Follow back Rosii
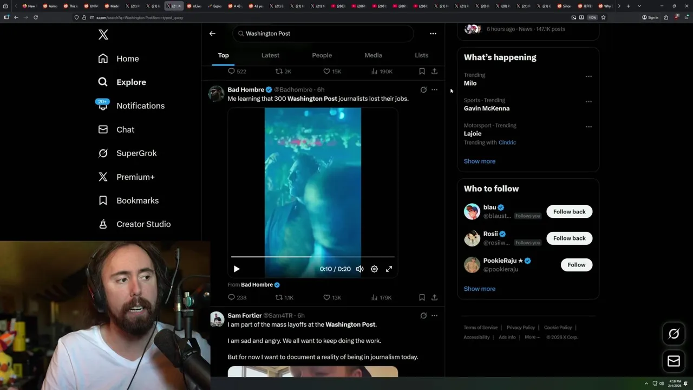Screen dimensions: 693x390 (x=569, y=238)
